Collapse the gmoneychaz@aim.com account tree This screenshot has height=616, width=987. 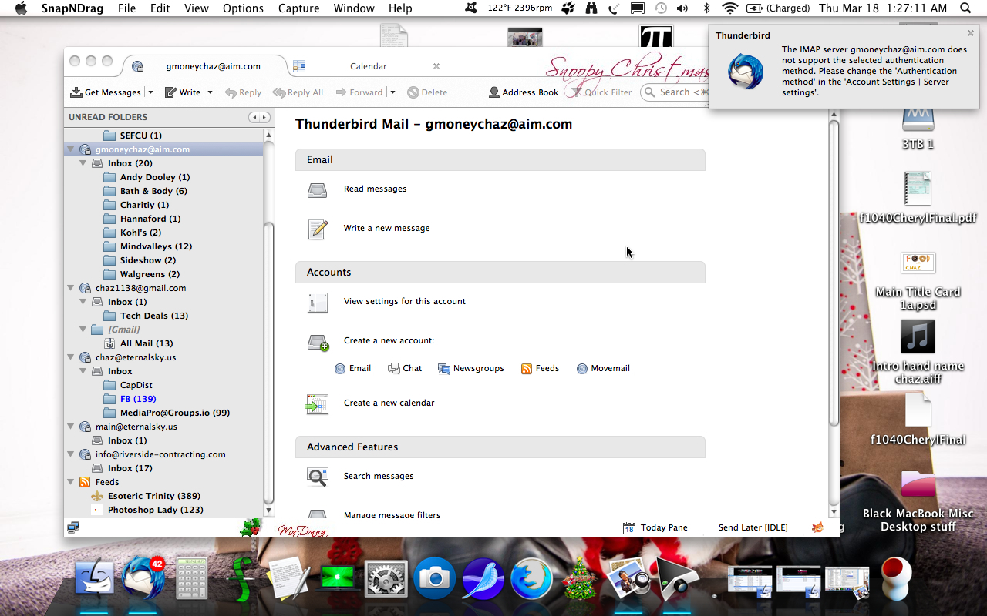(x=71, y=149)
